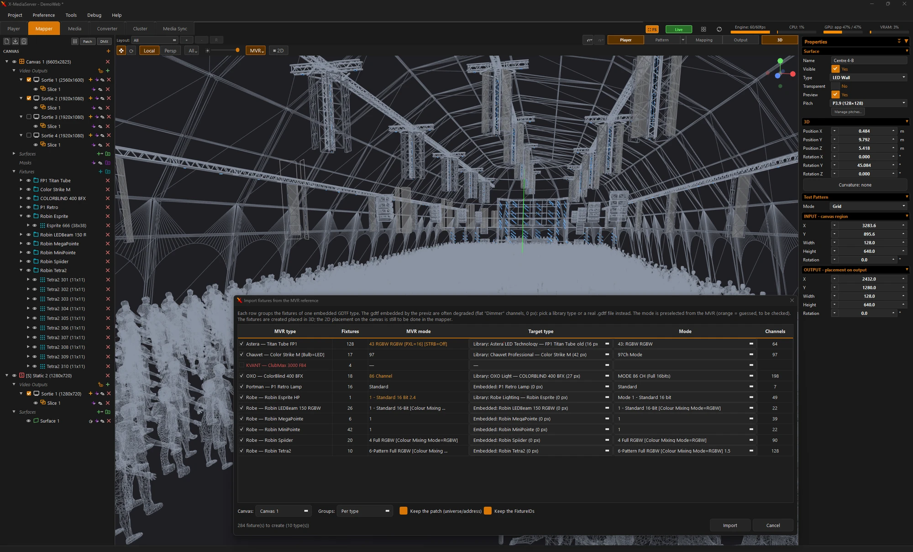This screenshot has width=913, height=552.
Task: Click the Cancel button in import dialog
Action: coord(773,526)
